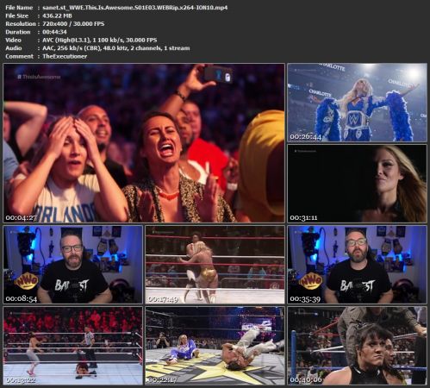Select the wrestlers-on-mat thumbnail at 00:22:17
This screenshot has width=430, height=388.
(215, 346)
